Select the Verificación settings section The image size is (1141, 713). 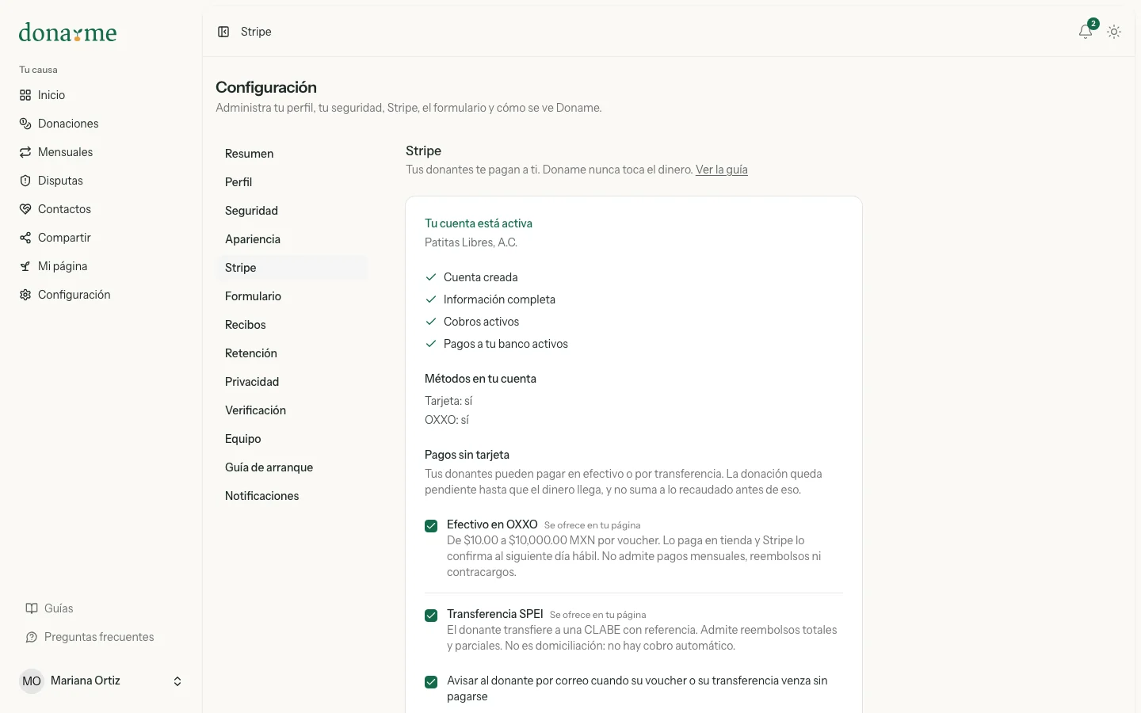point(292,410)
